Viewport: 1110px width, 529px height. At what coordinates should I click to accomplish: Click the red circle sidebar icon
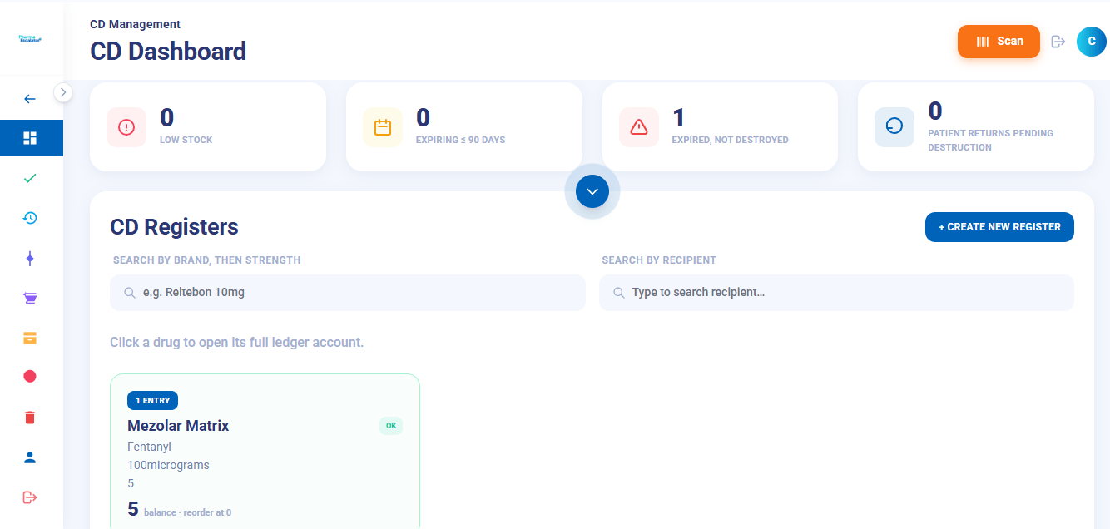(30, 377)
